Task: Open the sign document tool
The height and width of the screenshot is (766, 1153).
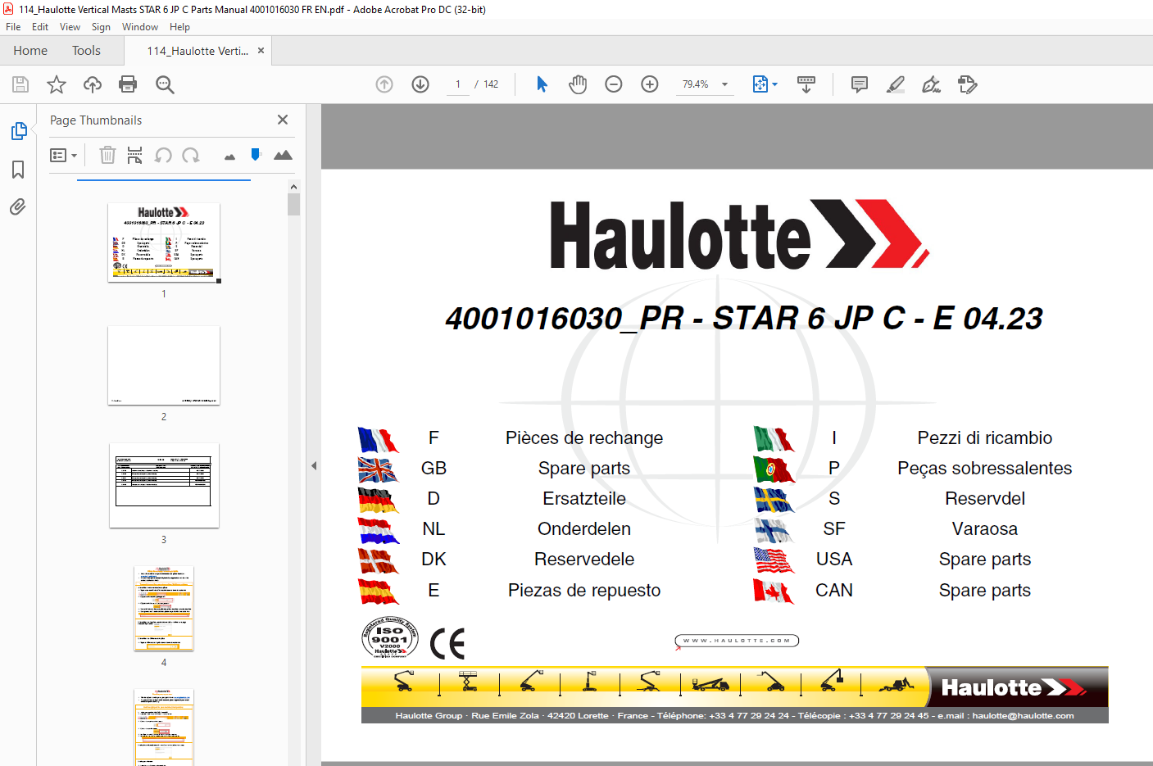Action: tap(932, 84)
